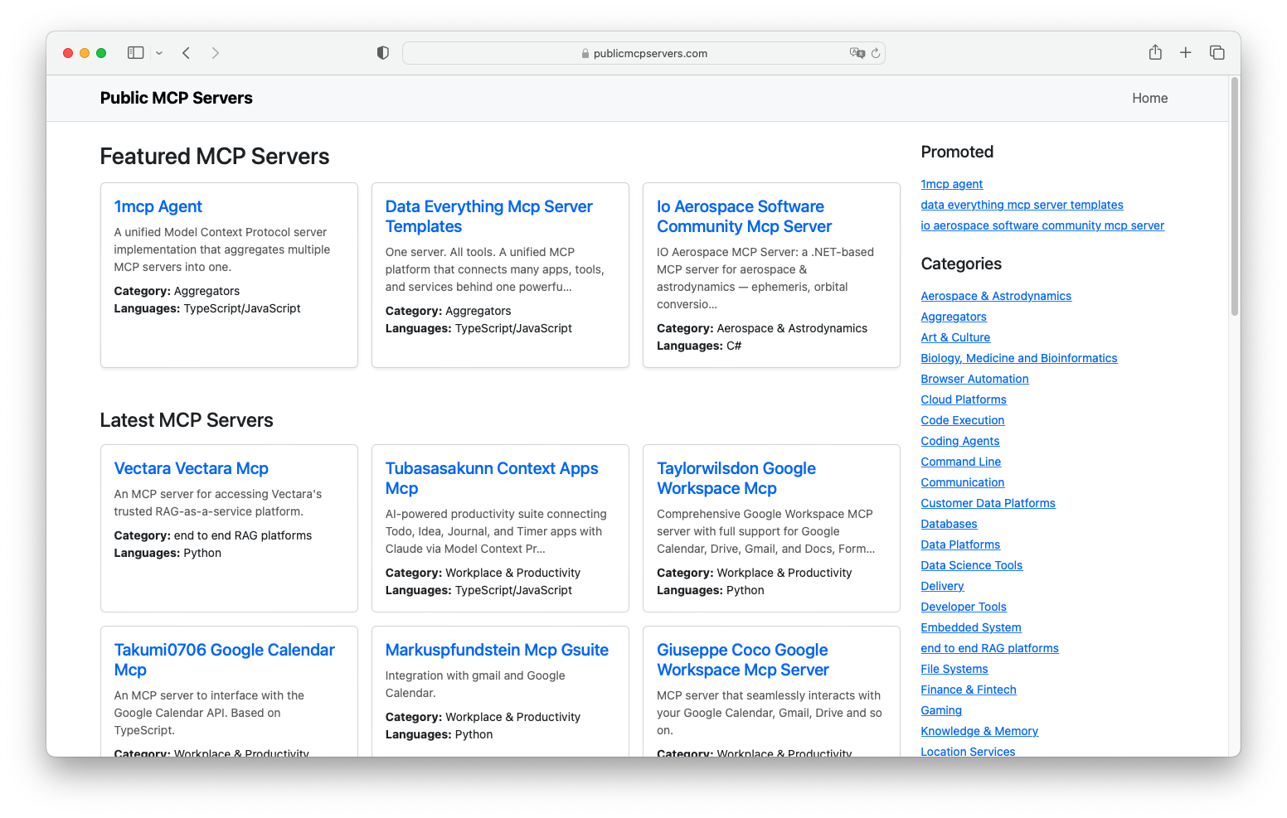This screenshot has height=818, width=1287.
Task: Click the Public MCP Servers site title
Action: pyautogui.click(x=176, y=98)
